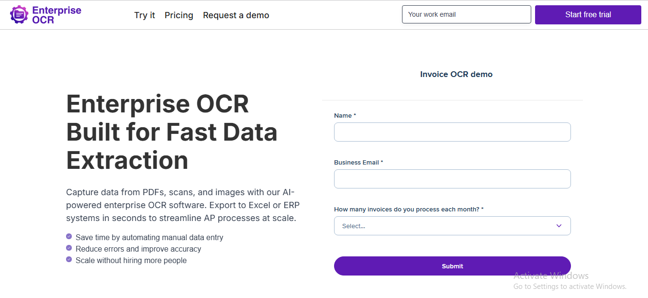Click into the Business Email input field
Viewport: 648px width, 298px height.
[452, 179]
